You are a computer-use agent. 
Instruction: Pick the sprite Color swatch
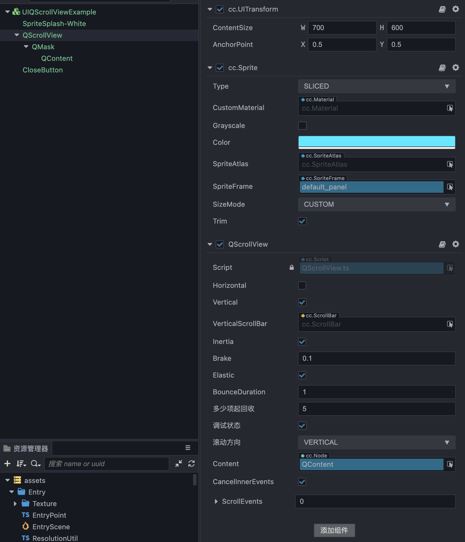point(376,142)
